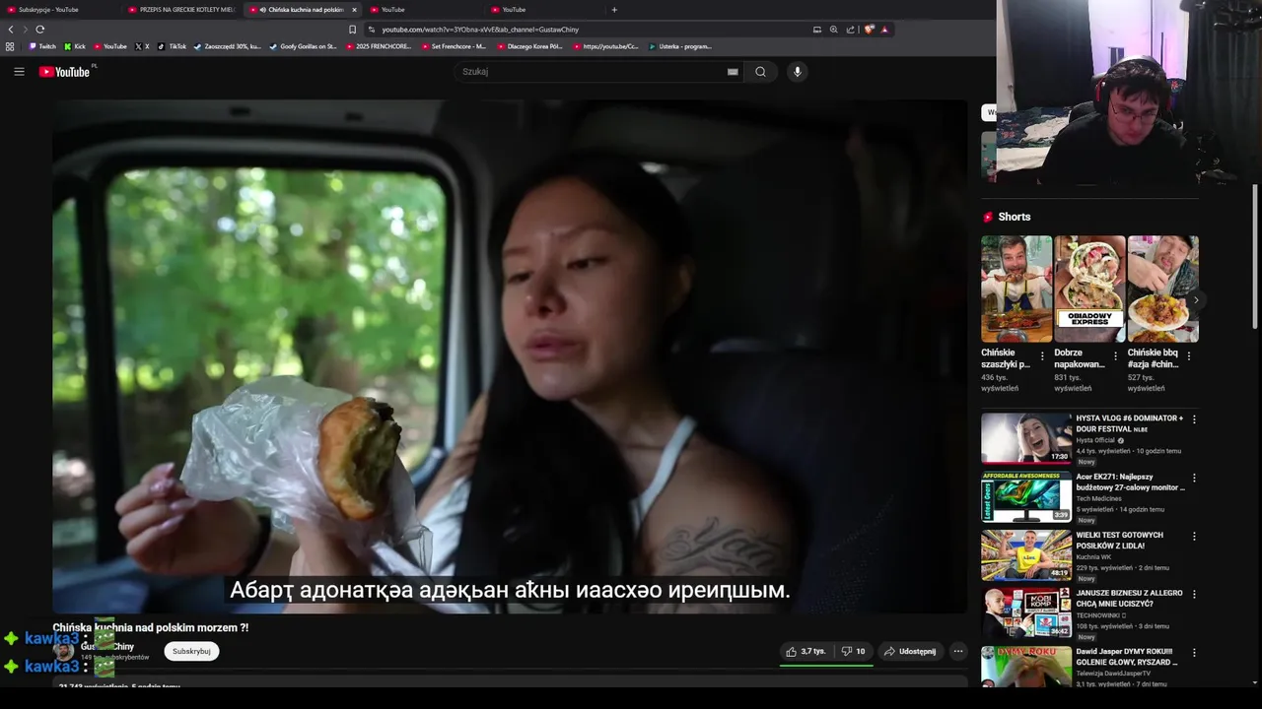Start voice search with microphone icon
The width and height of the screenshot is (1262, 709).
(x=798, y=71)
